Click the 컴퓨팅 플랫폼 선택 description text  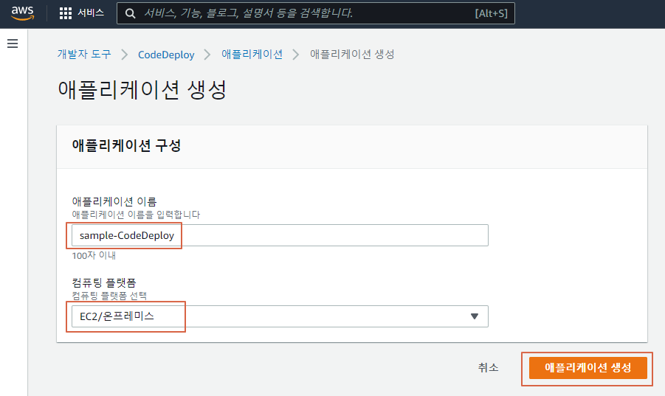(109, 296)
